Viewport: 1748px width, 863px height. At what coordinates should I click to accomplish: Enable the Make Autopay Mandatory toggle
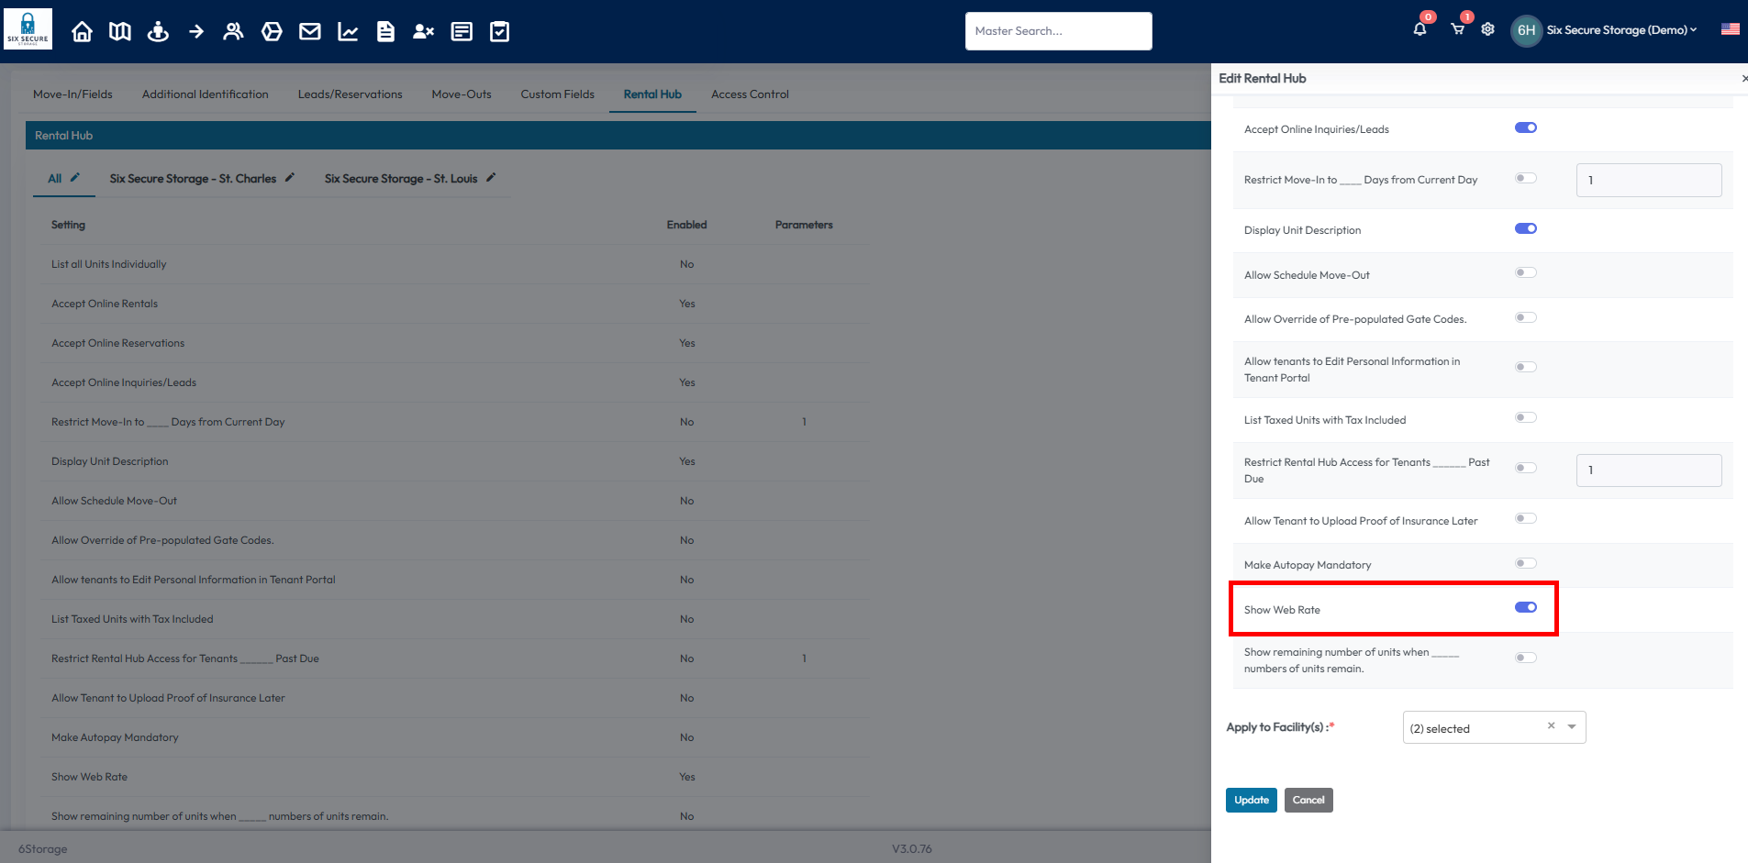(x=1525, y=563)
